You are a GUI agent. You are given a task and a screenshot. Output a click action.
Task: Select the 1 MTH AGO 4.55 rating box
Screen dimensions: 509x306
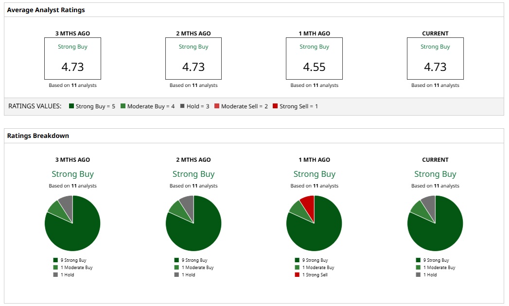[314, 58]
